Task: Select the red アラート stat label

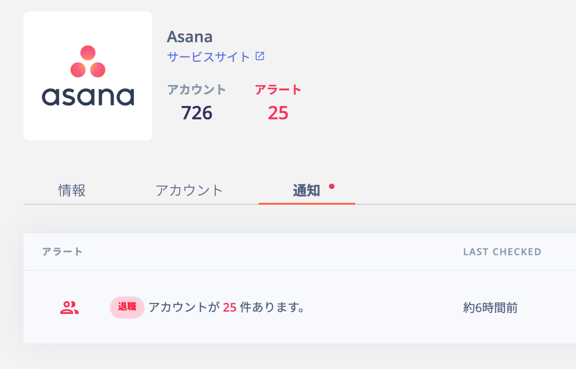Action: pyautogui.click(x=278, y=89)
